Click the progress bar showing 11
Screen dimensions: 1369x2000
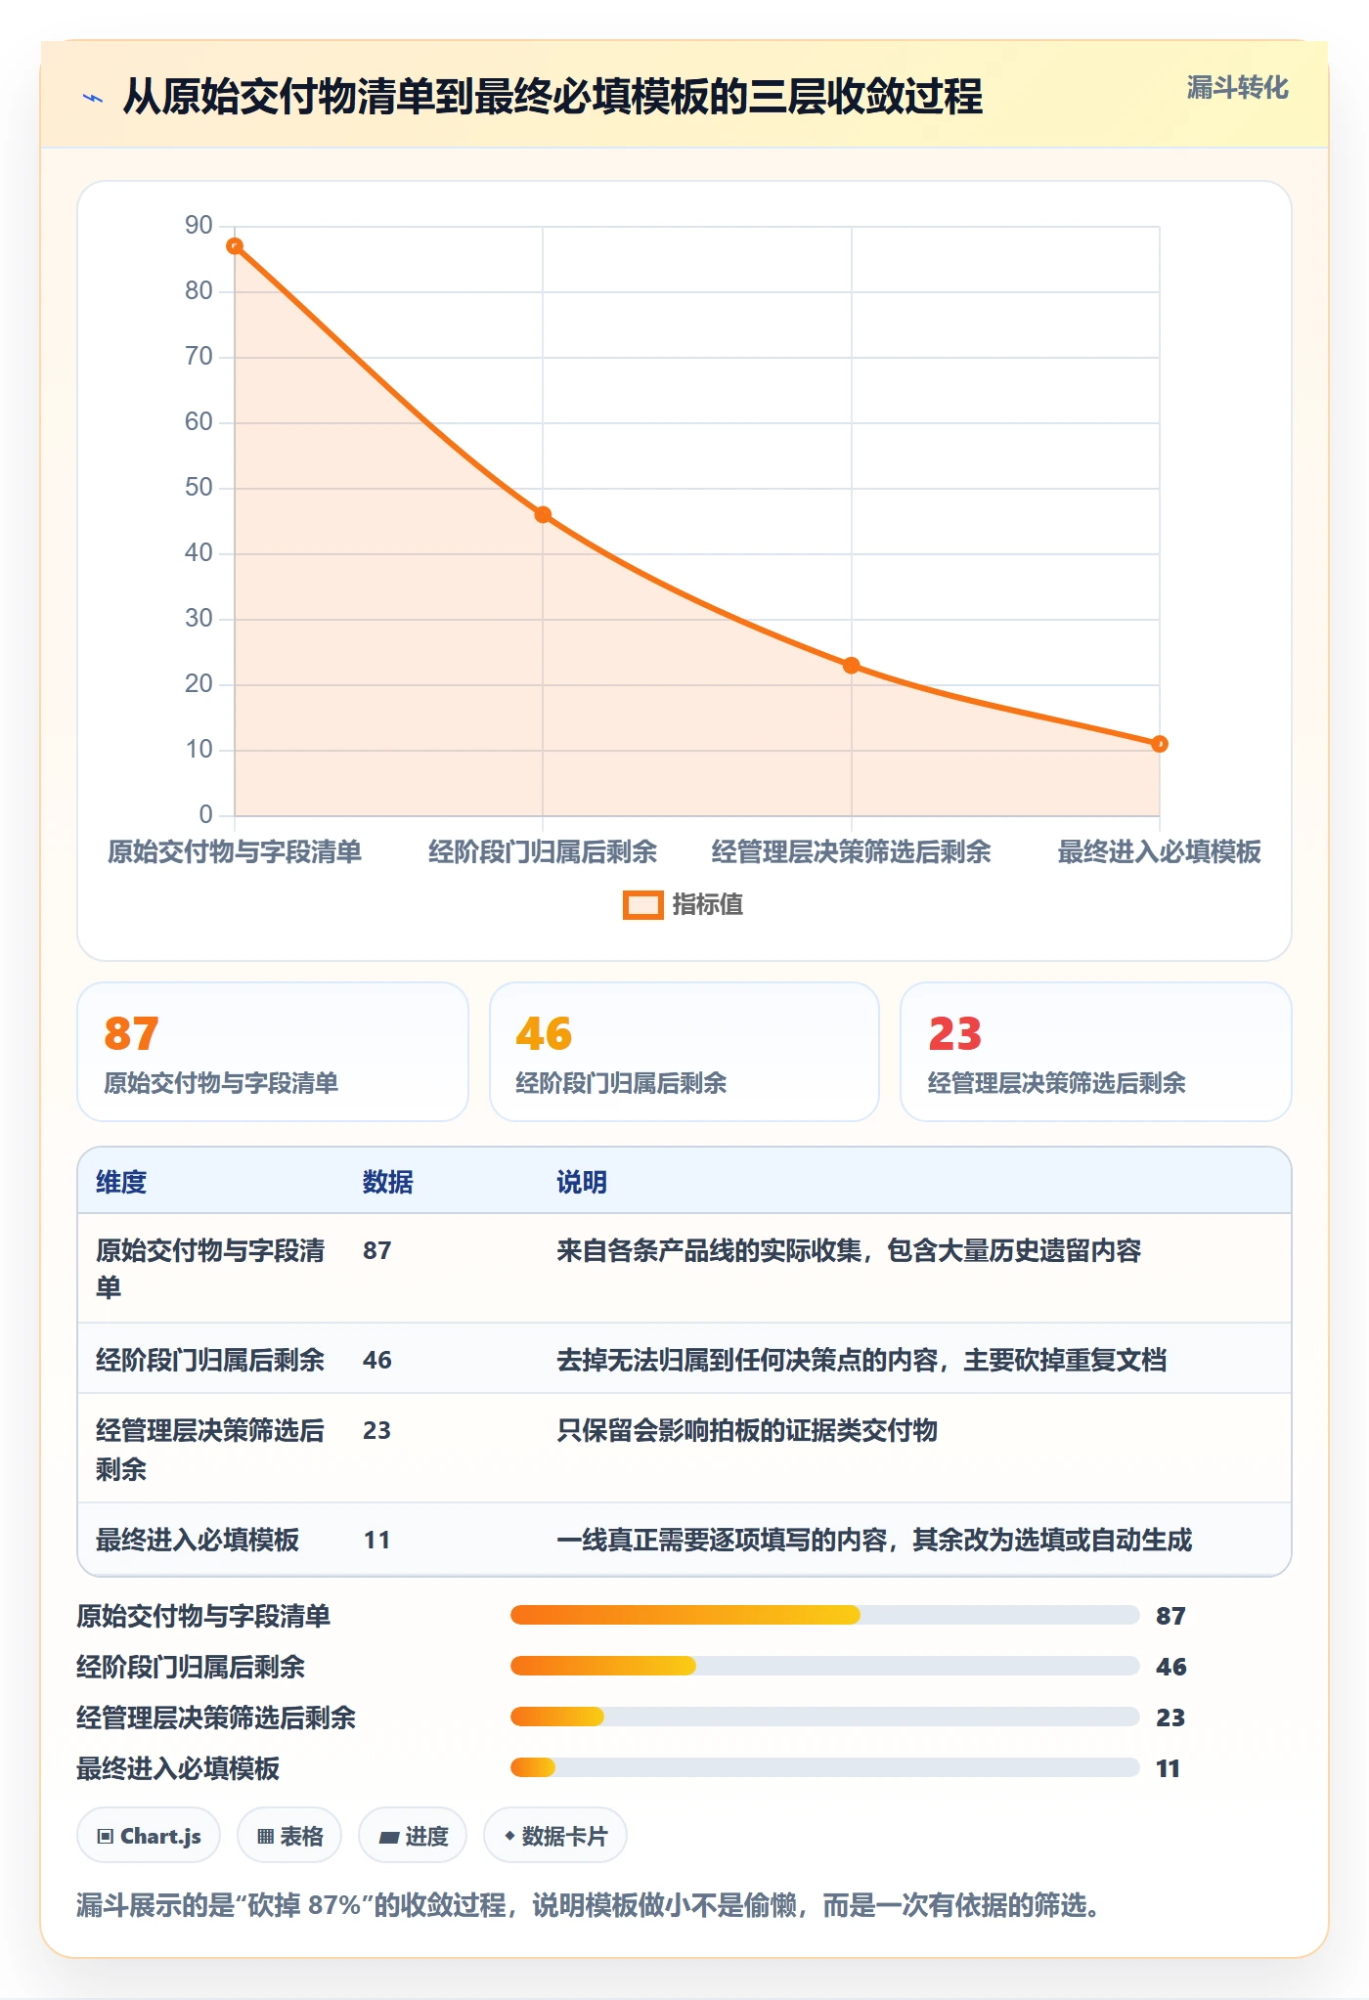click(x=825, y=1767)
